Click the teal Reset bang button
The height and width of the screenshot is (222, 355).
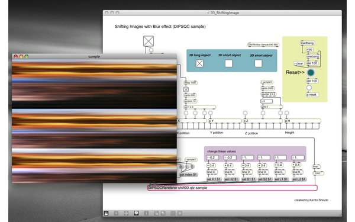tap(311, 72)
